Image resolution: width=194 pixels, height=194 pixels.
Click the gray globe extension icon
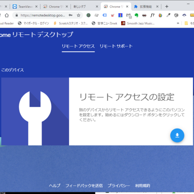pos(176,15)
